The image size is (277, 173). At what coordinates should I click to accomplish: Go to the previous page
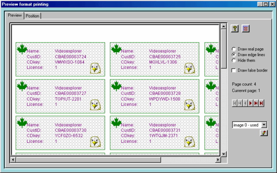point(245,103)
